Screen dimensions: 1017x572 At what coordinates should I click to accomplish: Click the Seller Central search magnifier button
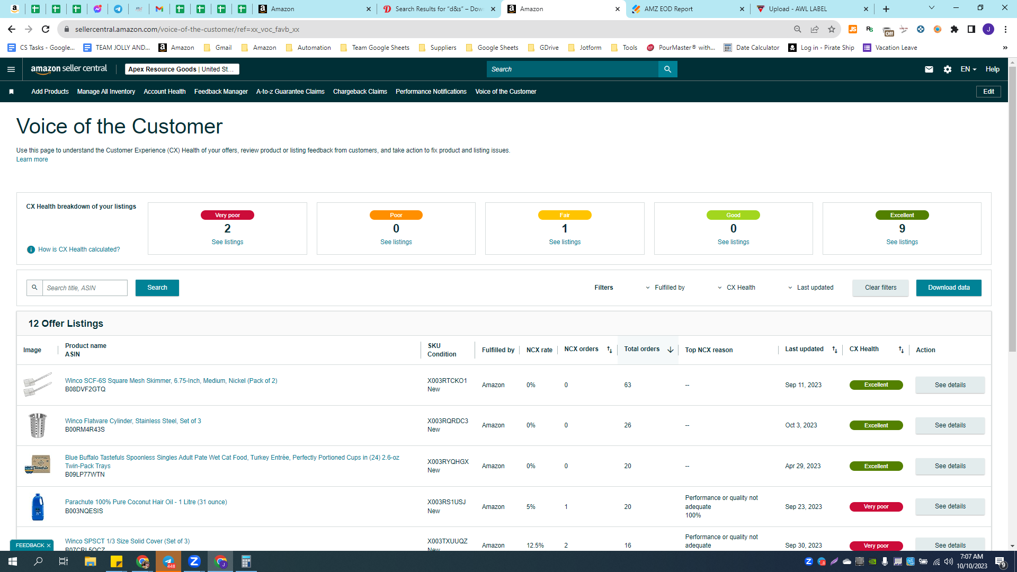(x=667, y=69)
